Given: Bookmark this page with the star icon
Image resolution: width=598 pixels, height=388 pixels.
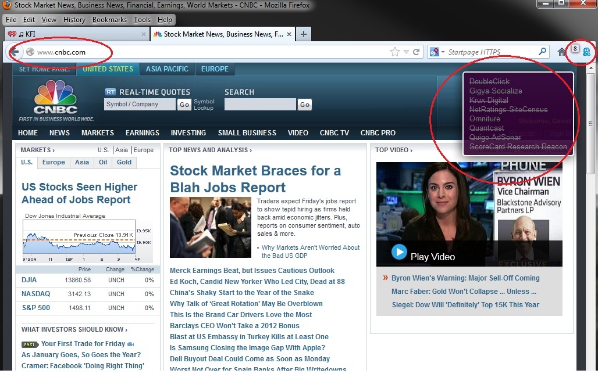Looking at the screenshot, I should (x=395, y=52).
